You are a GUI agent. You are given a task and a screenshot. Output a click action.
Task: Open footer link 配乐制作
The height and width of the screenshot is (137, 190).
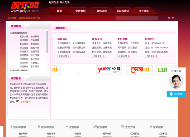107,134
